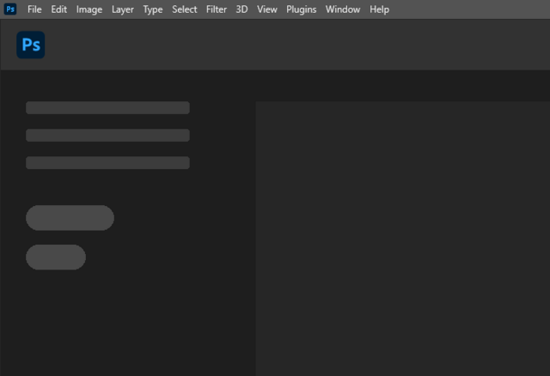Viewport: 550px width, 376px height.
Task: Open the Filter menu
Action: coord(217,9)
